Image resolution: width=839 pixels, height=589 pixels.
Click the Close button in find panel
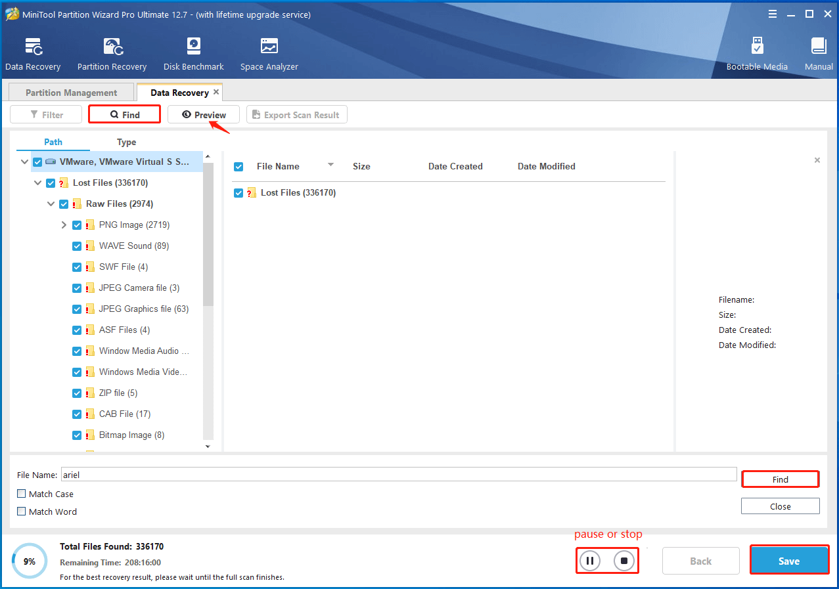[x=781, y=506]
